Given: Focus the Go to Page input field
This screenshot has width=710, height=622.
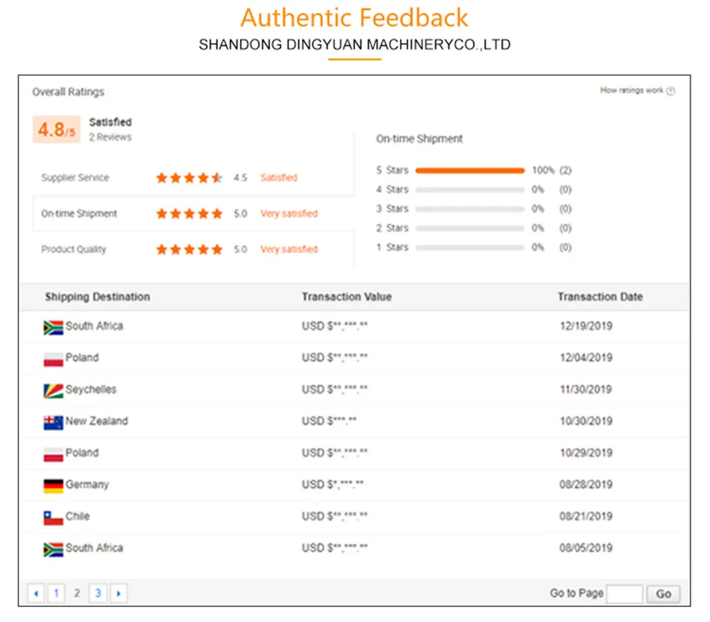Looking at the screenshot, I should [x=624, y=594].
